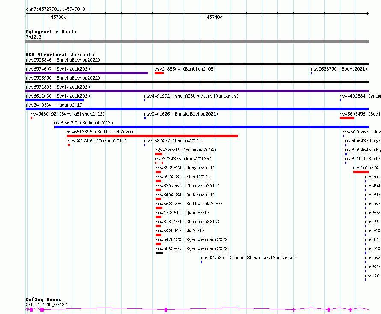
Task: Select the purple nsv6574607 variant bar
Action: (87, 73)
